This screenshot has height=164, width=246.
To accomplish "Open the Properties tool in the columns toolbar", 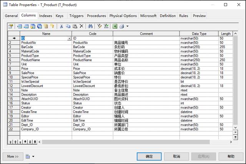I will [11, 26].
